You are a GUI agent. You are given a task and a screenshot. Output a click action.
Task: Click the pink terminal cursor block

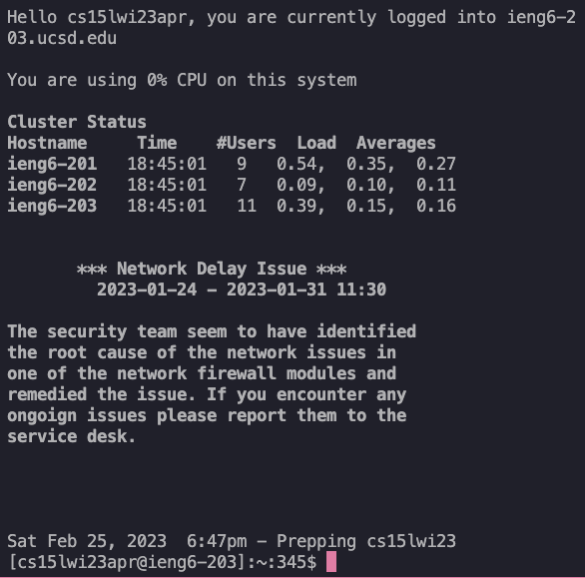point(331,562)
